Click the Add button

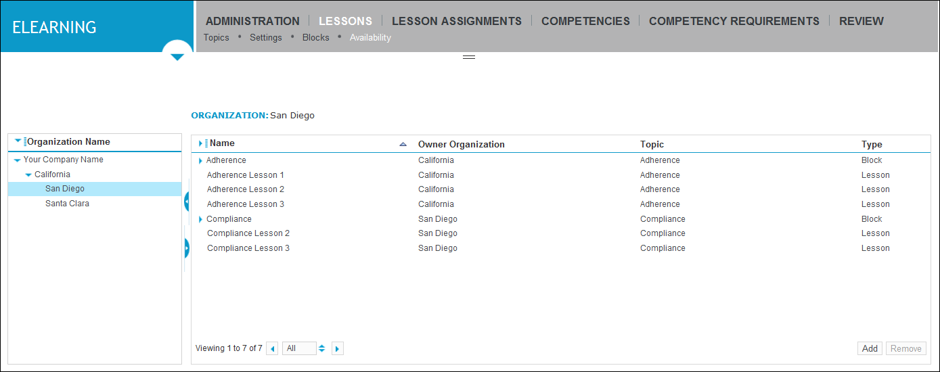870,348
